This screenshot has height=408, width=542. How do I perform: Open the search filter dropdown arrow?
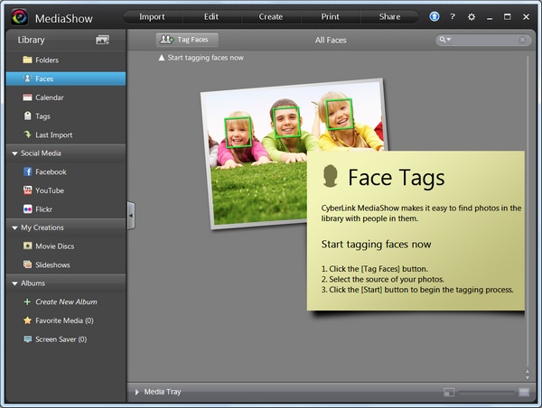(x=445, y=40)
